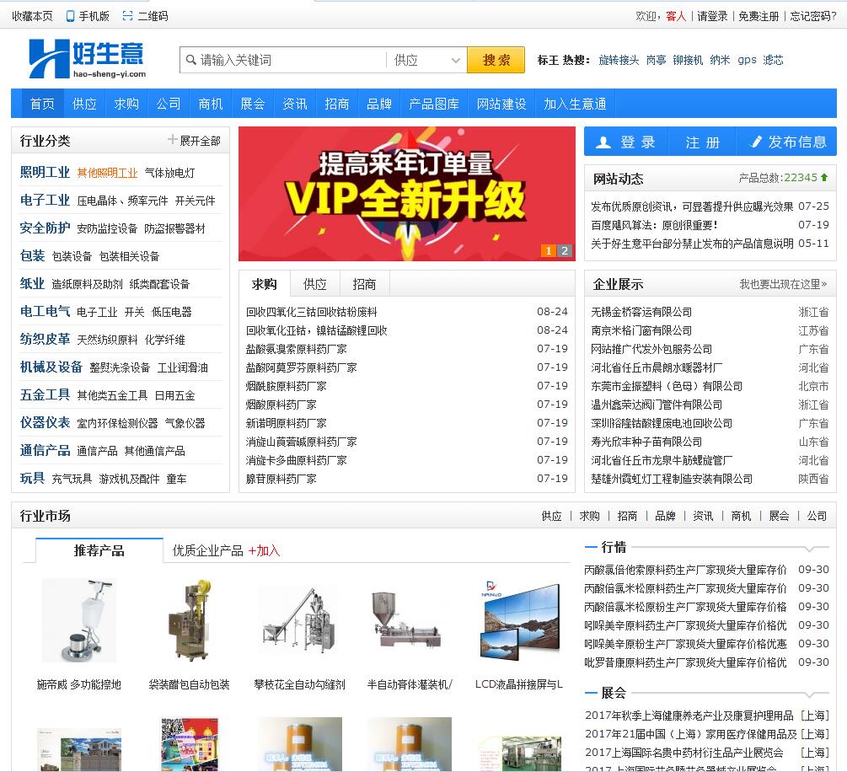Switch to the 招商 listing tab
Image resolution: width=847 pixels, height=772 pixels.
coord(364,284)
